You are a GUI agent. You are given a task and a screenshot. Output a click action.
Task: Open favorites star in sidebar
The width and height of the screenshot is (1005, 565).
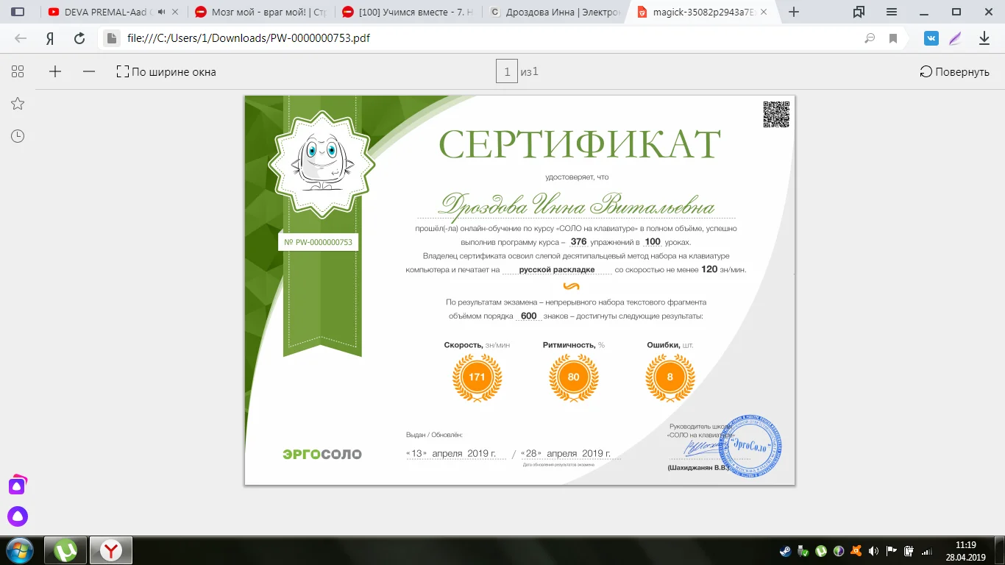pos(18,104)
